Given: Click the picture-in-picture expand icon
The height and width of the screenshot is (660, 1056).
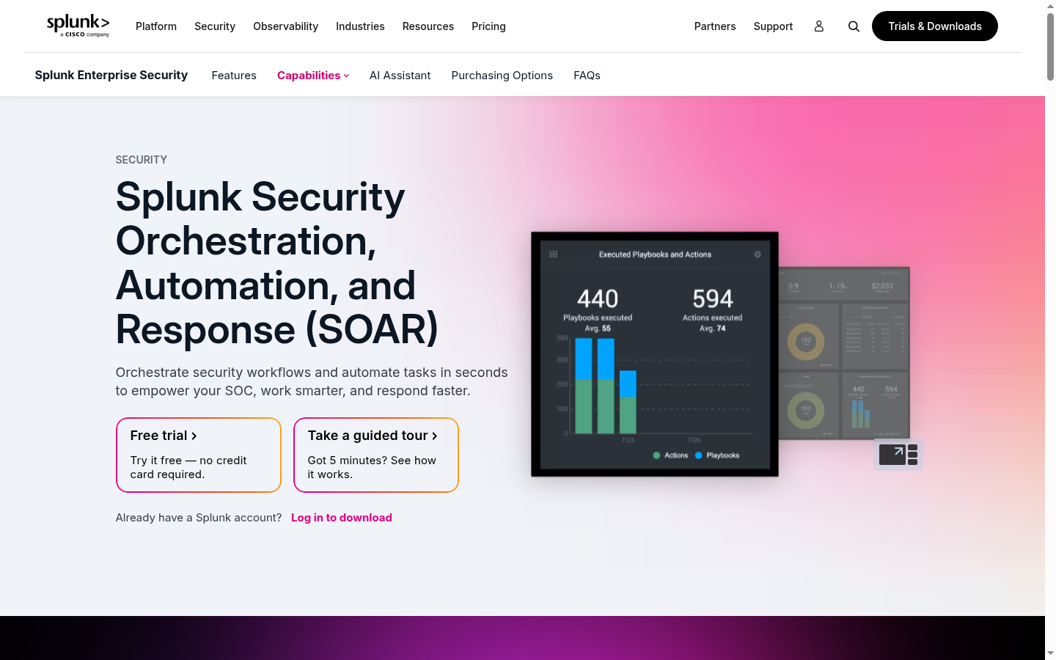Looking at the screenshot, I should pos(898,455).
